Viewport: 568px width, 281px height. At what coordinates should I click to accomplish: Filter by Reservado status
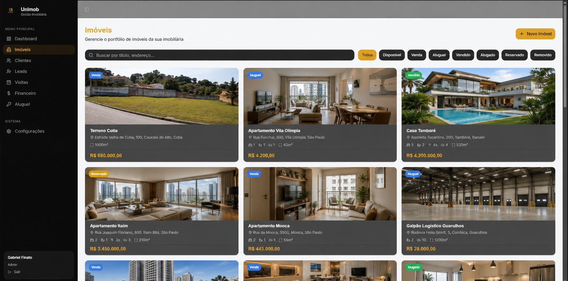point(514,55)
